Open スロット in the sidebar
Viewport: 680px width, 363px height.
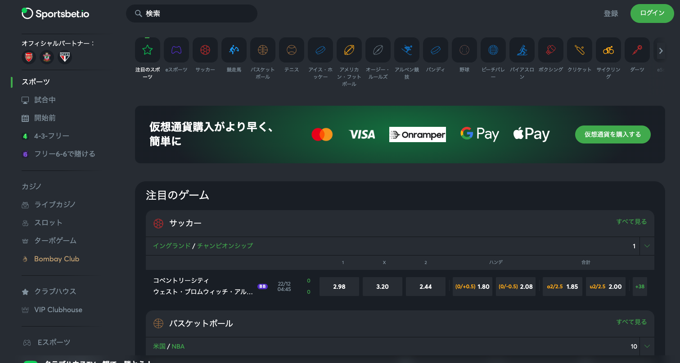click(x=42, y=223)
